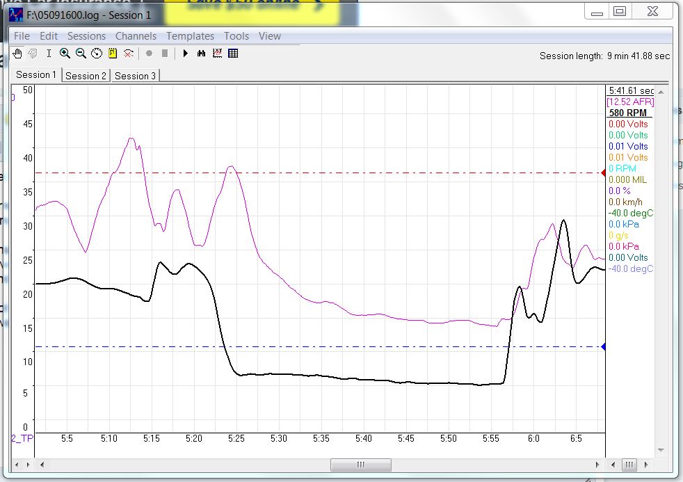Click the binoculars search icon
Screen dimensions: 683x482
point(201,53)
